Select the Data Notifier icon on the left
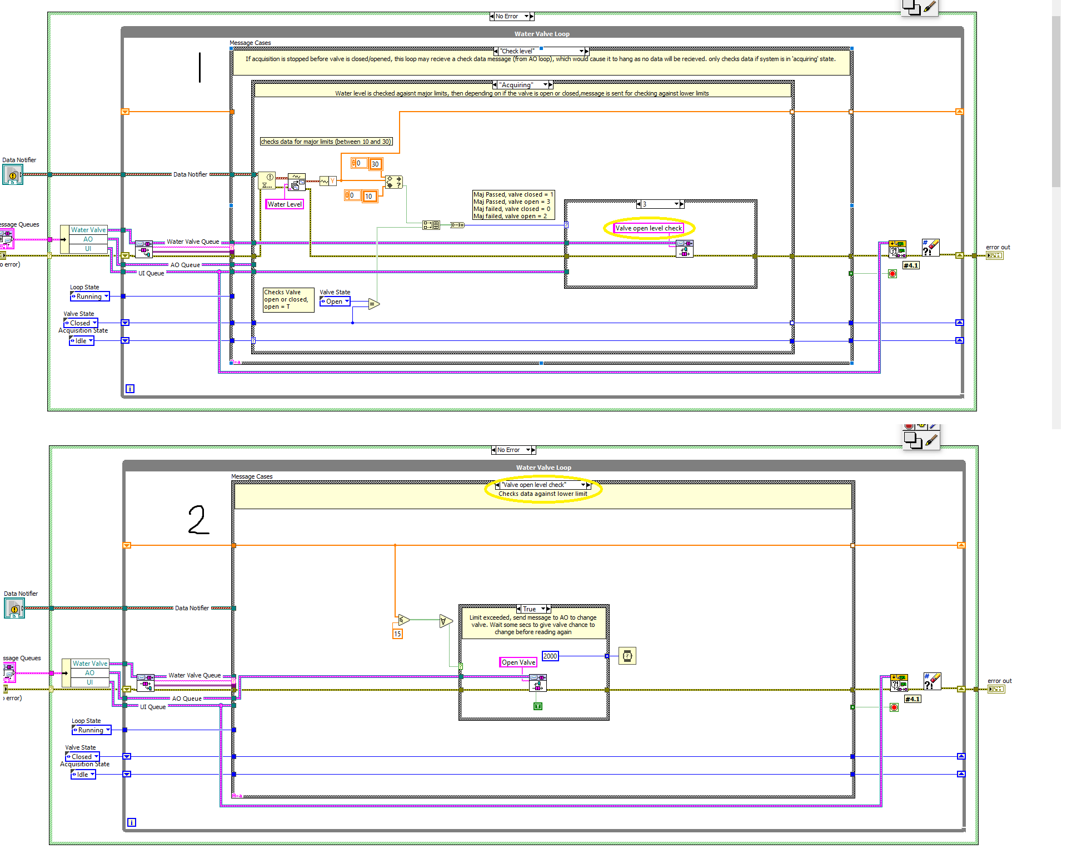 (13, 175)
